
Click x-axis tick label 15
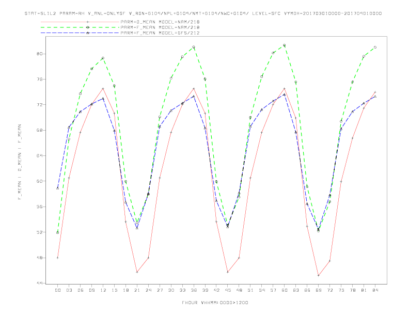pyautogui.click(x=114, y=290)
